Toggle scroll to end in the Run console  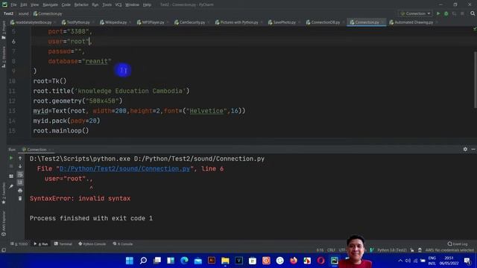click(20, 182)
